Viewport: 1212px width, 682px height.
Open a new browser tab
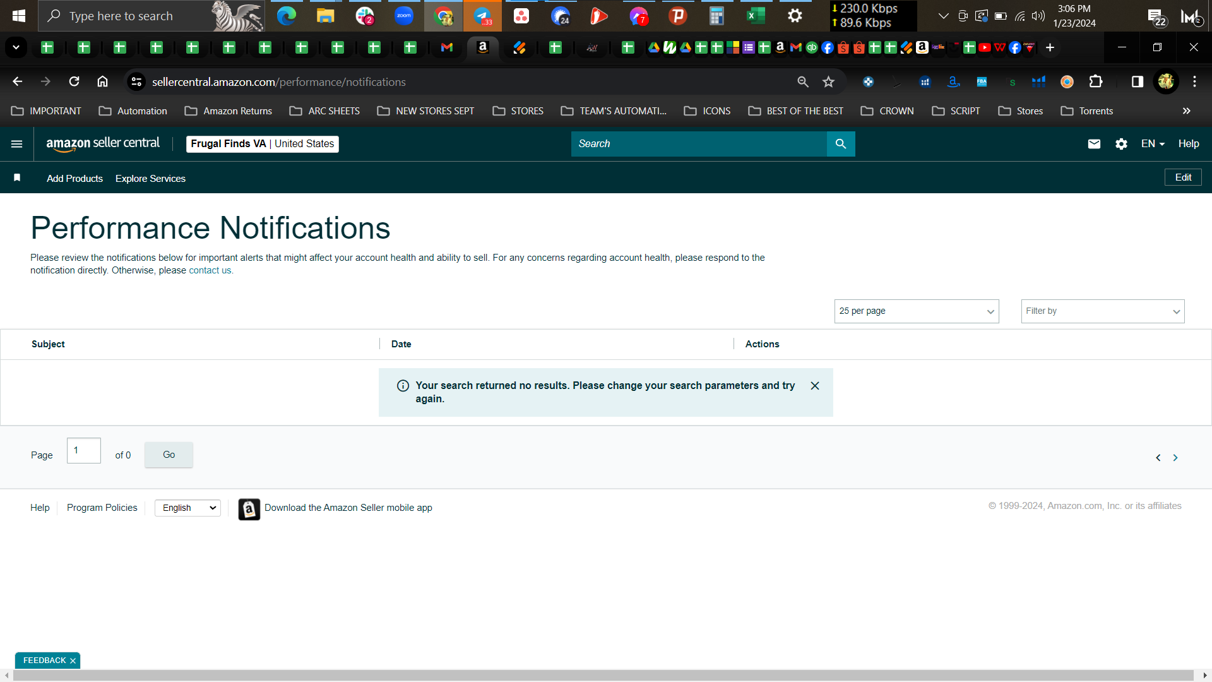tap(1050, 47)
